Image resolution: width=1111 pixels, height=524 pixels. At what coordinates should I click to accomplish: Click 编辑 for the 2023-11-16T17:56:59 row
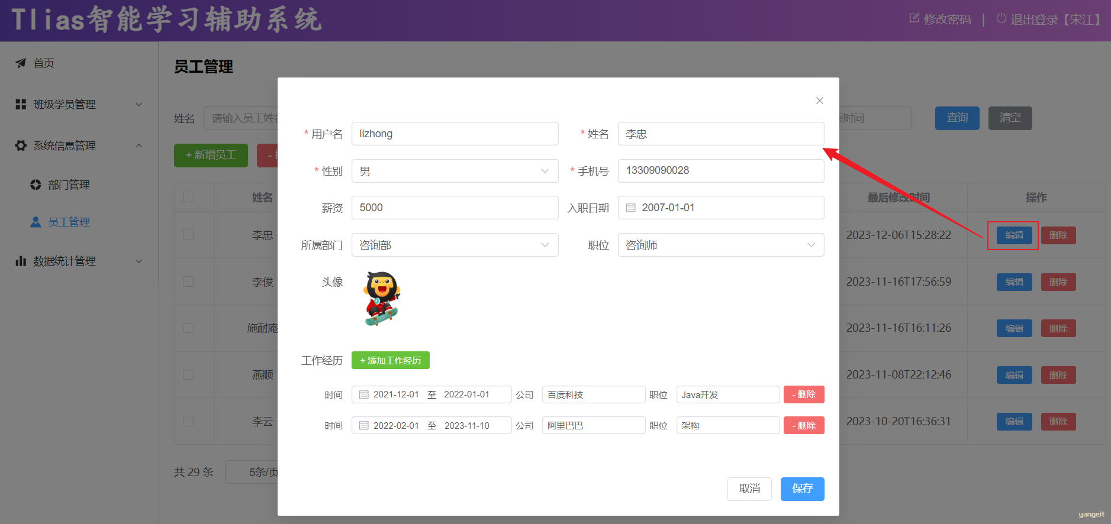coord(1014,282)
